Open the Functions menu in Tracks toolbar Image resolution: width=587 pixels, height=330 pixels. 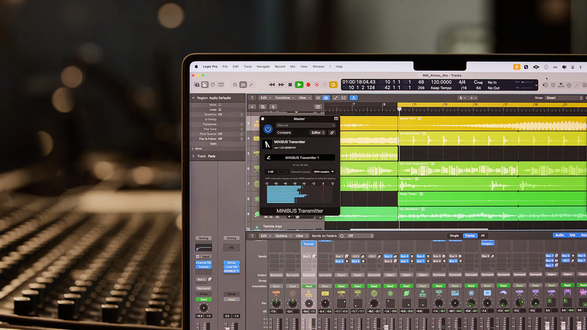coord(285,98)
